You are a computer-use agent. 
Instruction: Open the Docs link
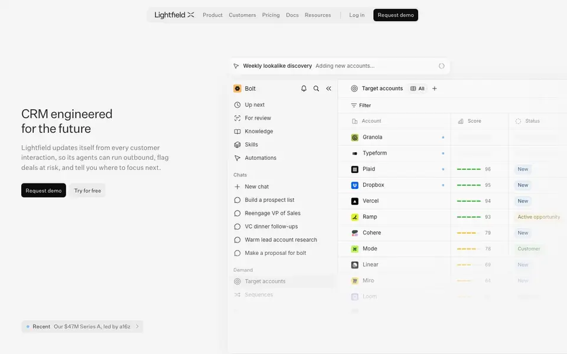click(292, 15)
